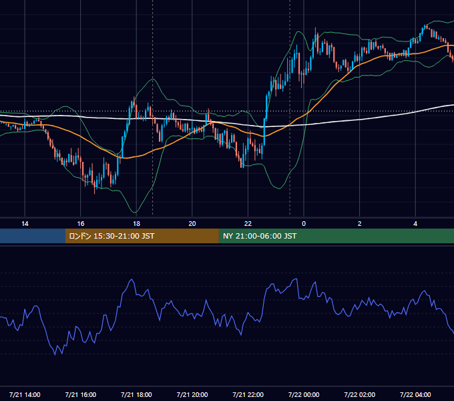Click the 0 hour label on chart axis
The width and height of the screenshot is (454, 401).
click(x=304, y=224)
